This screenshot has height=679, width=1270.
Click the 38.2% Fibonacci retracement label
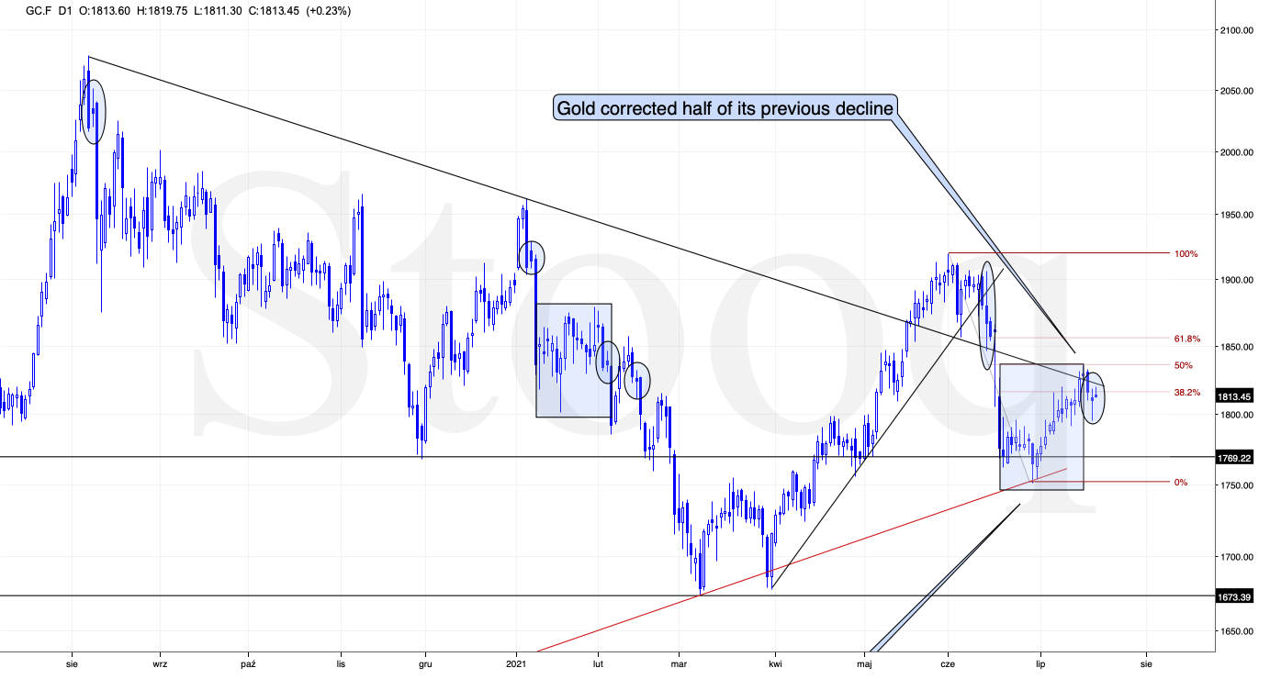tap(1188, 392)
